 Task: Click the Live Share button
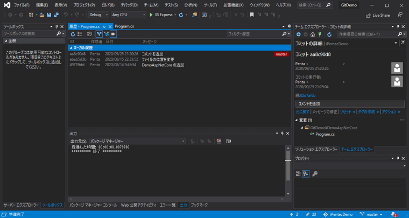(378, 16)
